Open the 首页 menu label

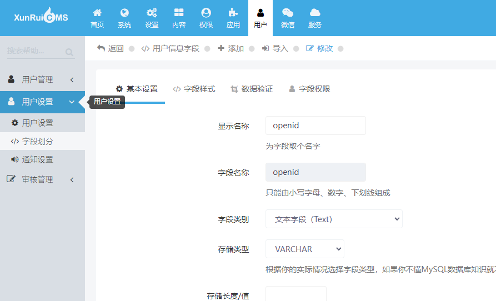pos(97,24)
